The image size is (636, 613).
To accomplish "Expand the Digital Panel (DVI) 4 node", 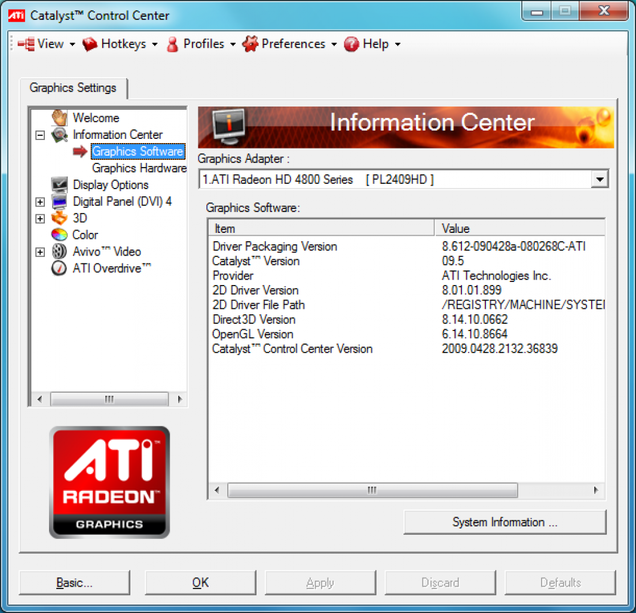I will 40,202.
